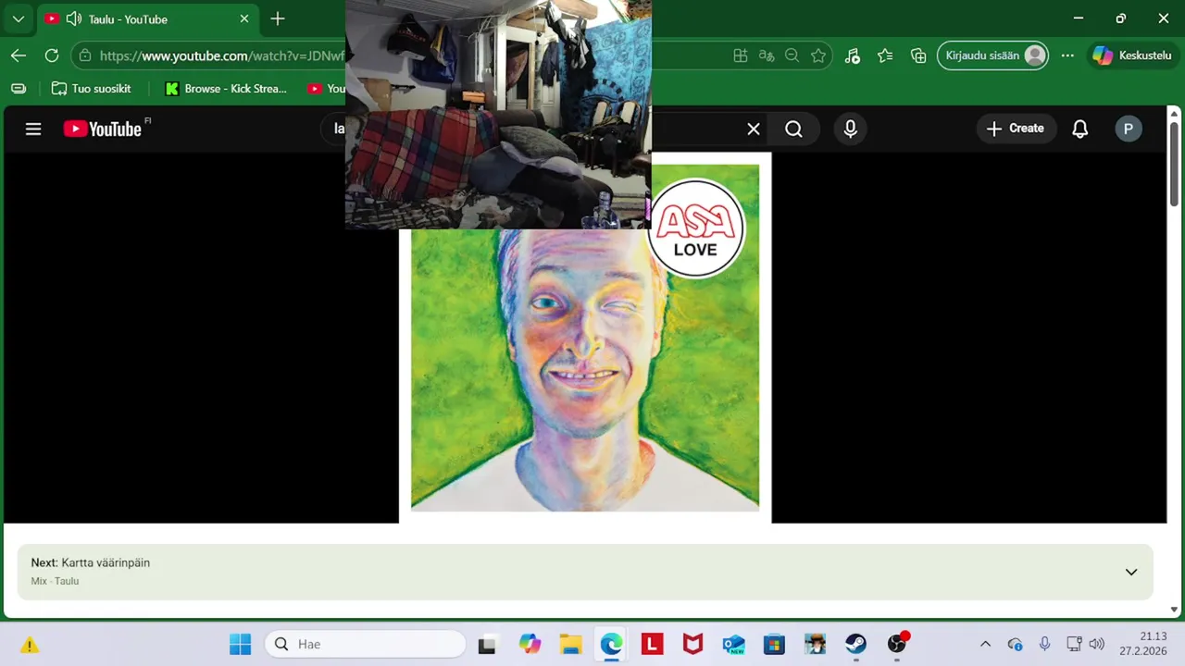
Task: Click the yellow warning icon in taskbar
Action: coord(30,645)
